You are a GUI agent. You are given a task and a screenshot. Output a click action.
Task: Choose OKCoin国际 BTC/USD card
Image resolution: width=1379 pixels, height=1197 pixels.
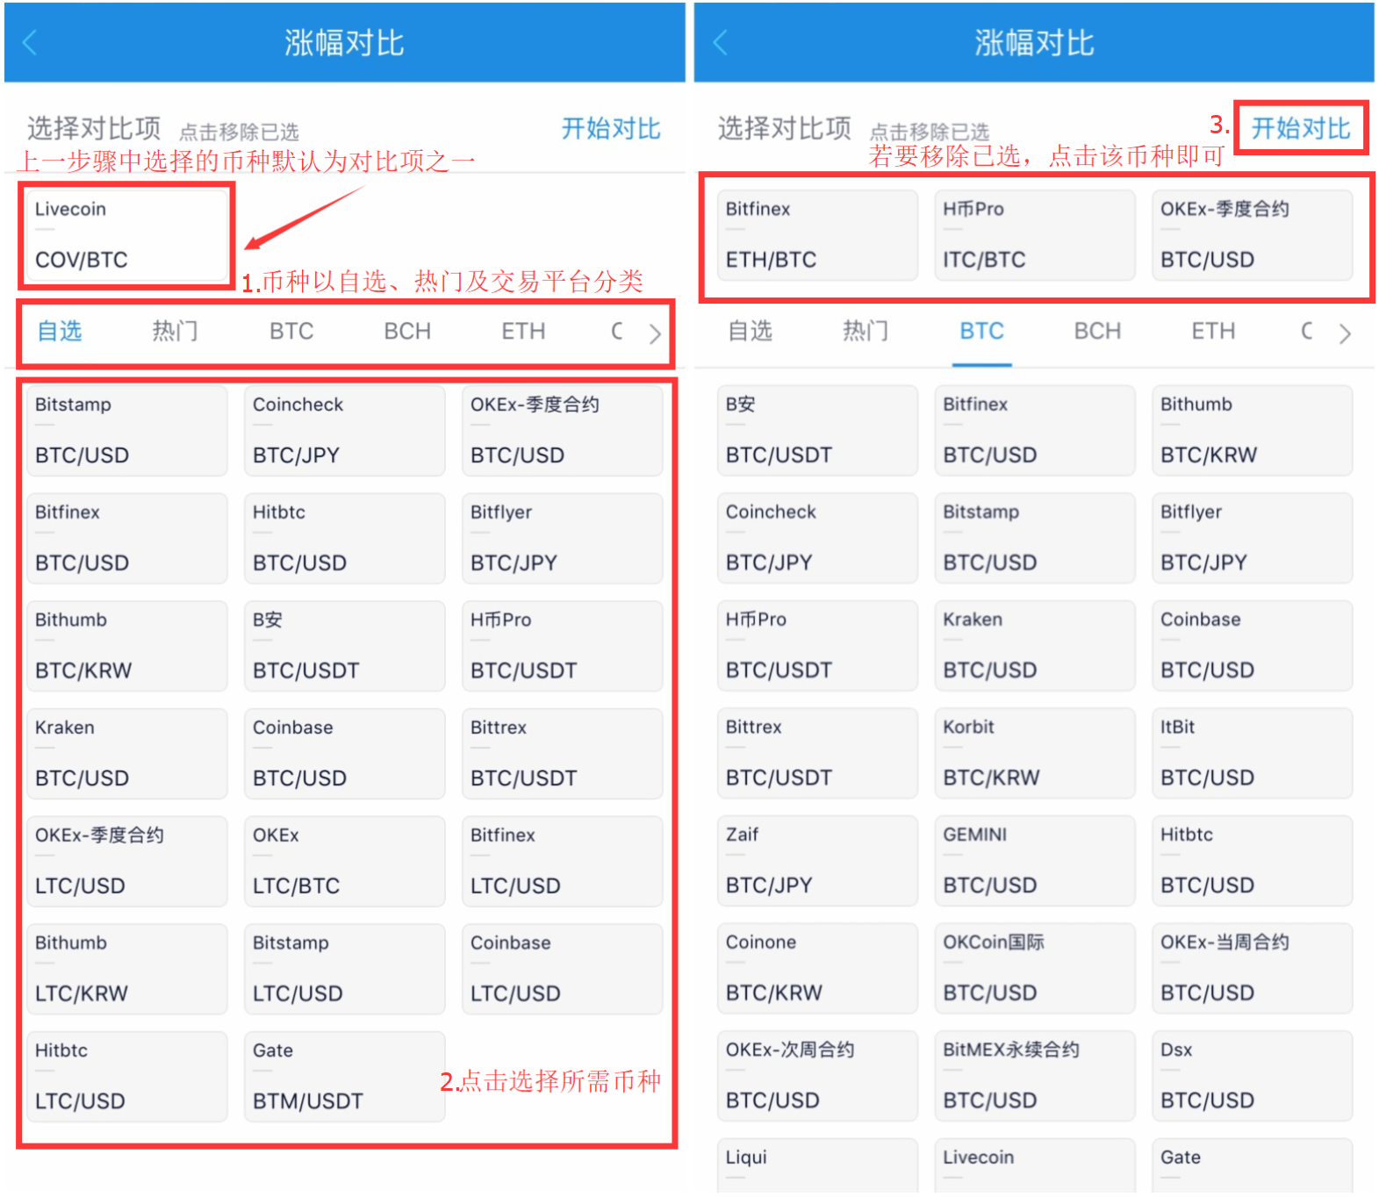[x=1035, y=968]
